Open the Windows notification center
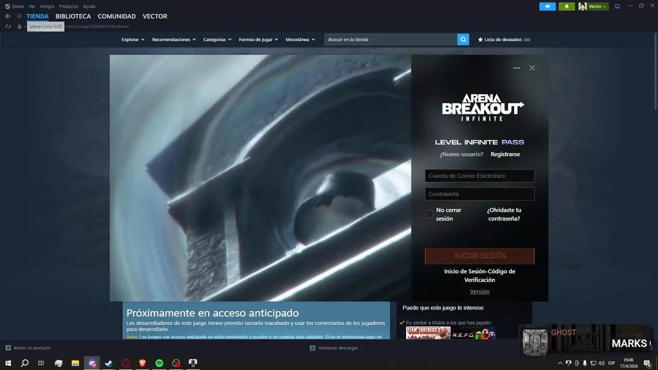658x370 pixels. pos(648,363)
